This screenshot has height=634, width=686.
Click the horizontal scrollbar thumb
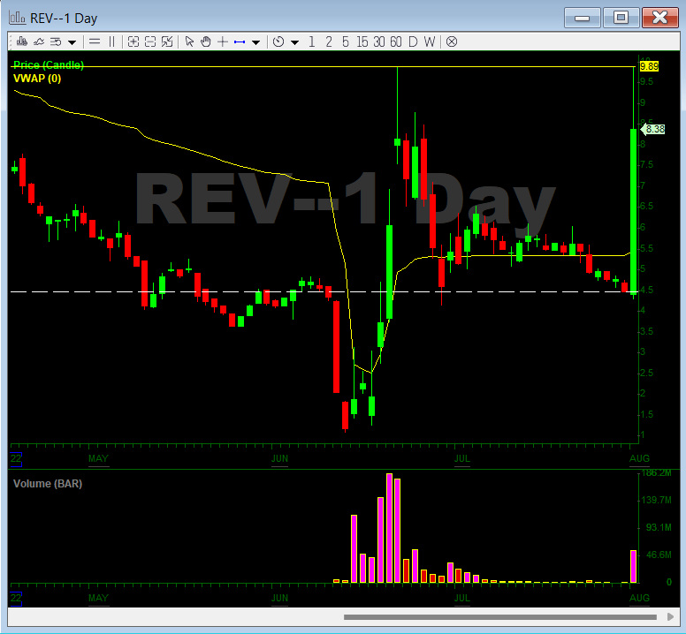click(500, 617)
